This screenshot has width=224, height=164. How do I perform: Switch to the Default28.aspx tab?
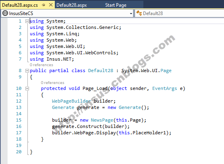(x=71, y=5)
